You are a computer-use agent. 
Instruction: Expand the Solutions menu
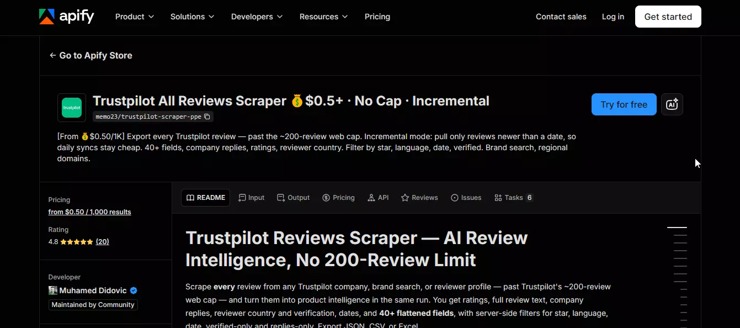click(192, 17)
